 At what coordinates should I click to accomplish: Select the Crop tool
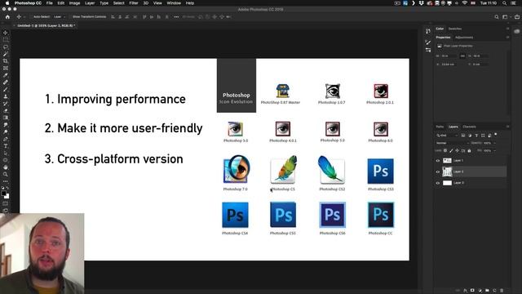[x=6, y=61]
